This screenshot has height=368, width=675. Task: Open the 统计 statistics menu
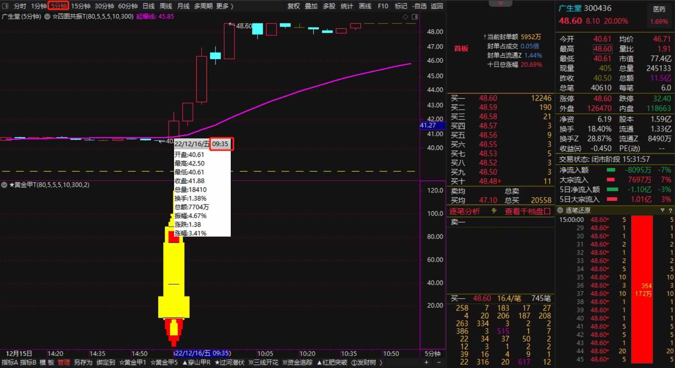347,6
